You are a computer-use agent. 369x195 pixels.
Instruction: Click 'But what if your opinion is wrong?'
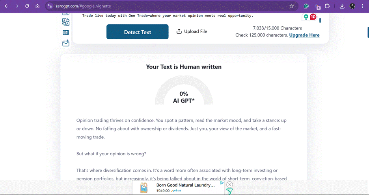[111, 154]
